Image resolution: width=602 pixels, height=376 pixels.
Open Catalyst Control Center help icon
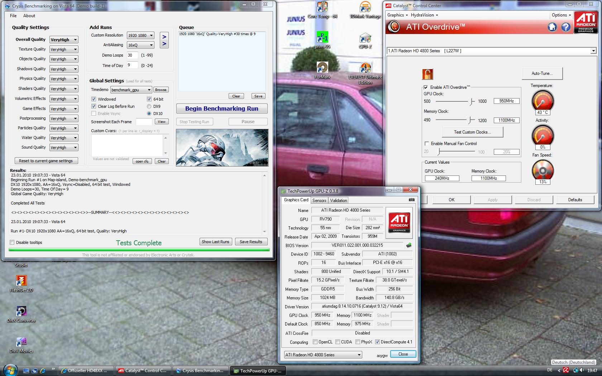coord(566,27)
